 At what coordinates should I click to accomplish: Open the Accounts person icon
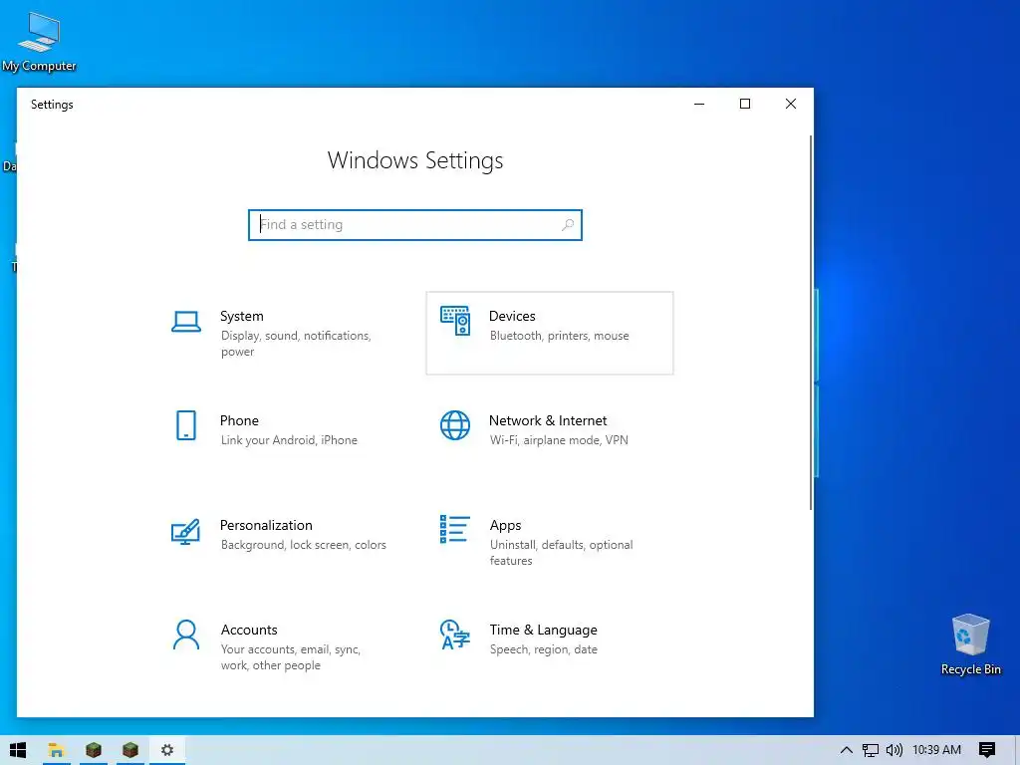[x=186, y=635]
